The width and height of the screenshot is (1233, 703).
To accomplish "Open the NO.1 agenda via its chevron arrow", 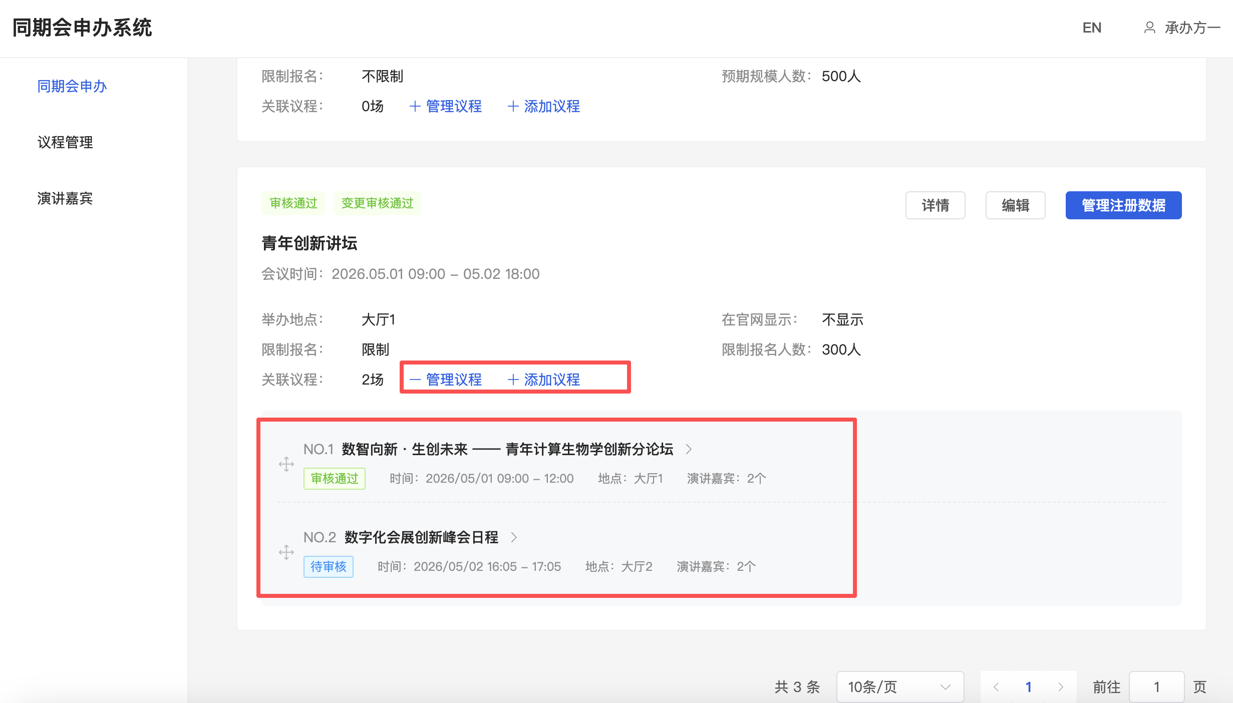I will [689, 449].
